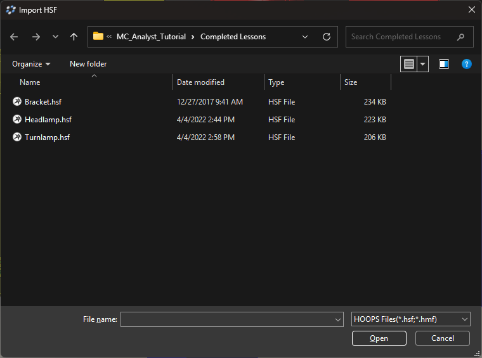Click the Open button

(x=379, y=338)
